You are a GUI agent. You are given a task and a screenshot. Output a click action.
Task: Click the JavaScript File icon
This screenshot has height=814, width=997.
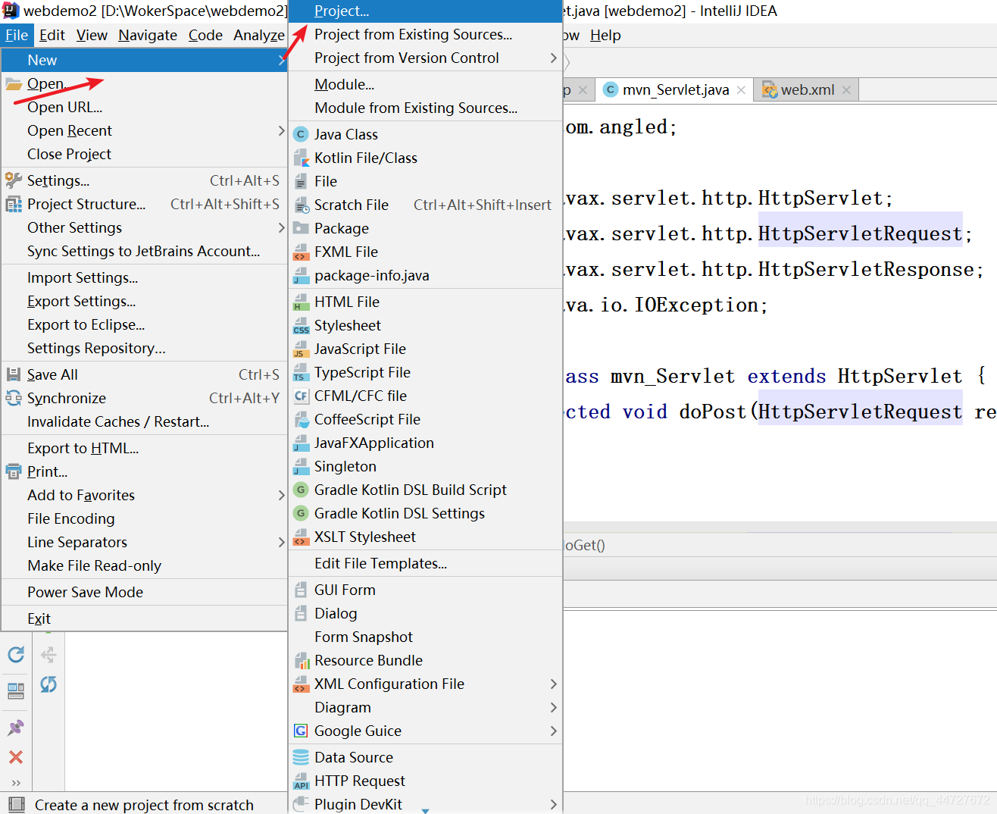click(x=301, y=349)
